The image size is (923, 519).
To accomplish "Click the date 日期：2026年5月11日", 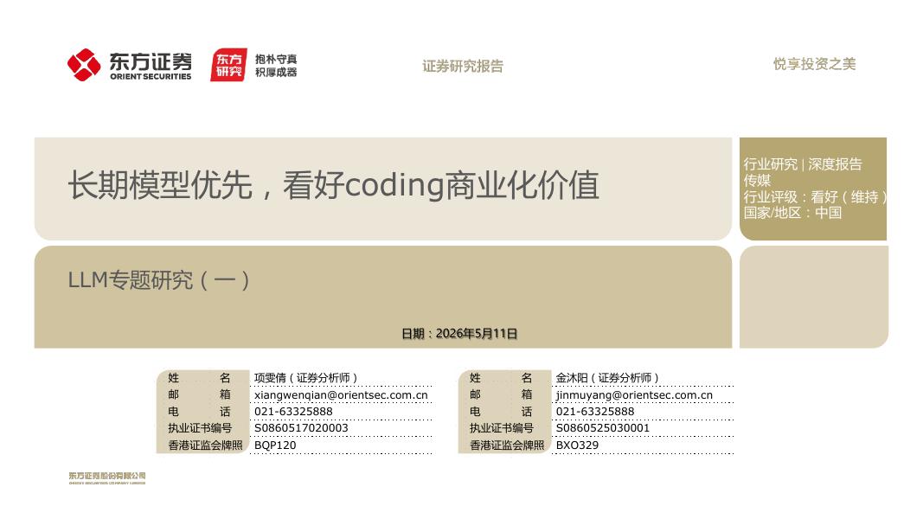I will point(459,334).
